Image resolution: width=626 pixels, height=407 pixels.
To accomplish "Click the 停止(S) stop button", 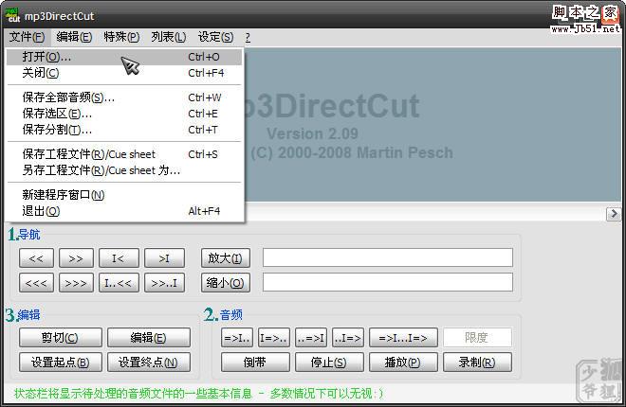I will tap(329, 362).
